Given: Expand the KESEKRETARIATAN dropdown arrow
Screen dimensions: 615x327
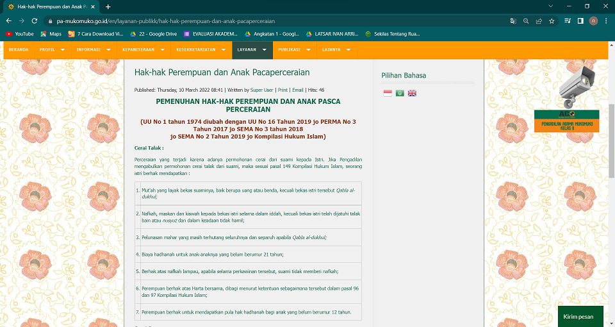Looking at the screenshot, I should [x=224, y=50].
